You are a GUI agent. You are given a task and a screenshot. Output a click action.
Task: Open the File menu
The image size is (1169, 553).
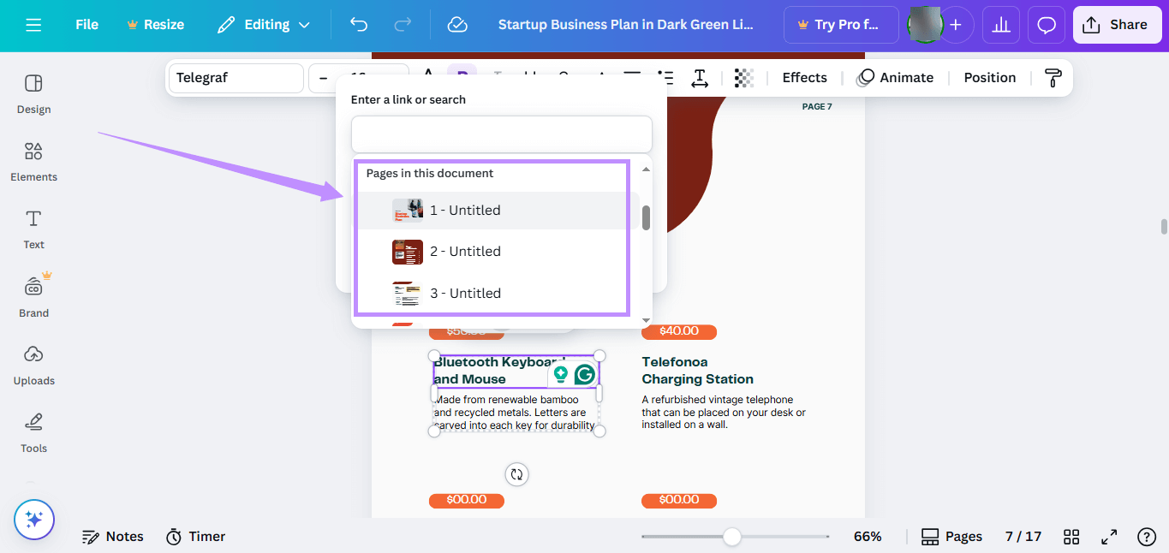pos(86,24)
